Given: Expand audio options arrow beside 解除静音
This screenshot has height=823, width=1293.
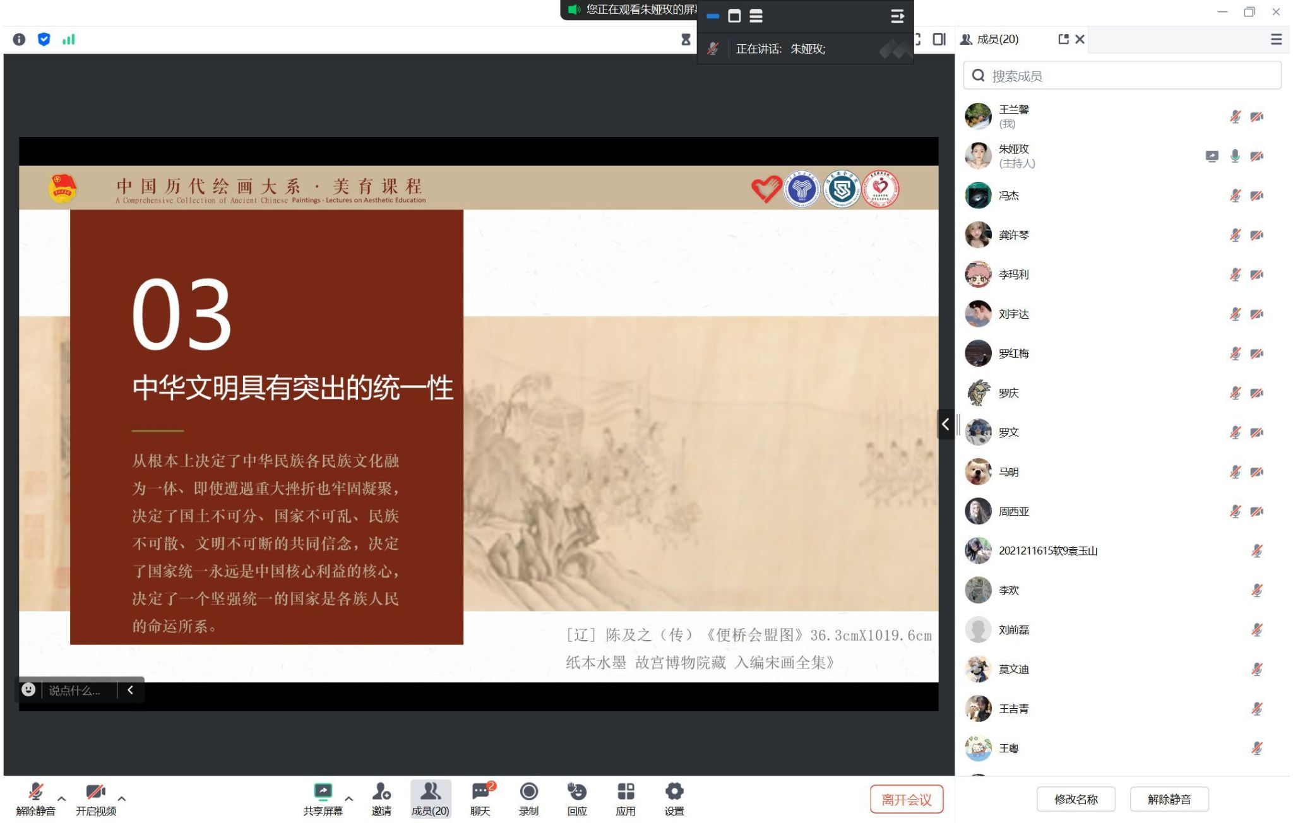Looking at the screenshot, I should (x=62, y=798).
